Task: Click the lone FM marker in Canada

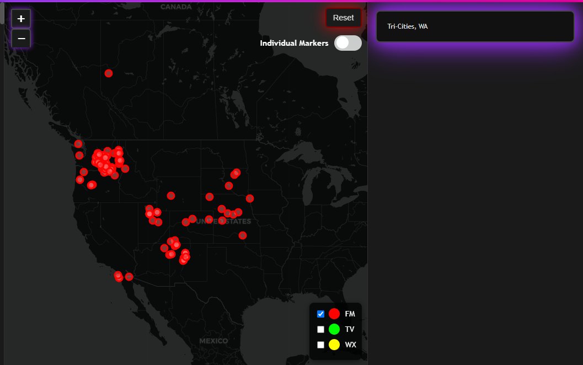Action: 108,73
